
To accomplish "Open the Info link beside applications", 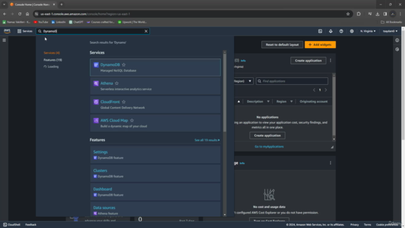I will tap(243, 61).
